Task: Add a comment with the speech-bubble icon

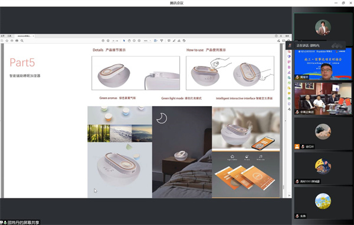Action: 169,41
